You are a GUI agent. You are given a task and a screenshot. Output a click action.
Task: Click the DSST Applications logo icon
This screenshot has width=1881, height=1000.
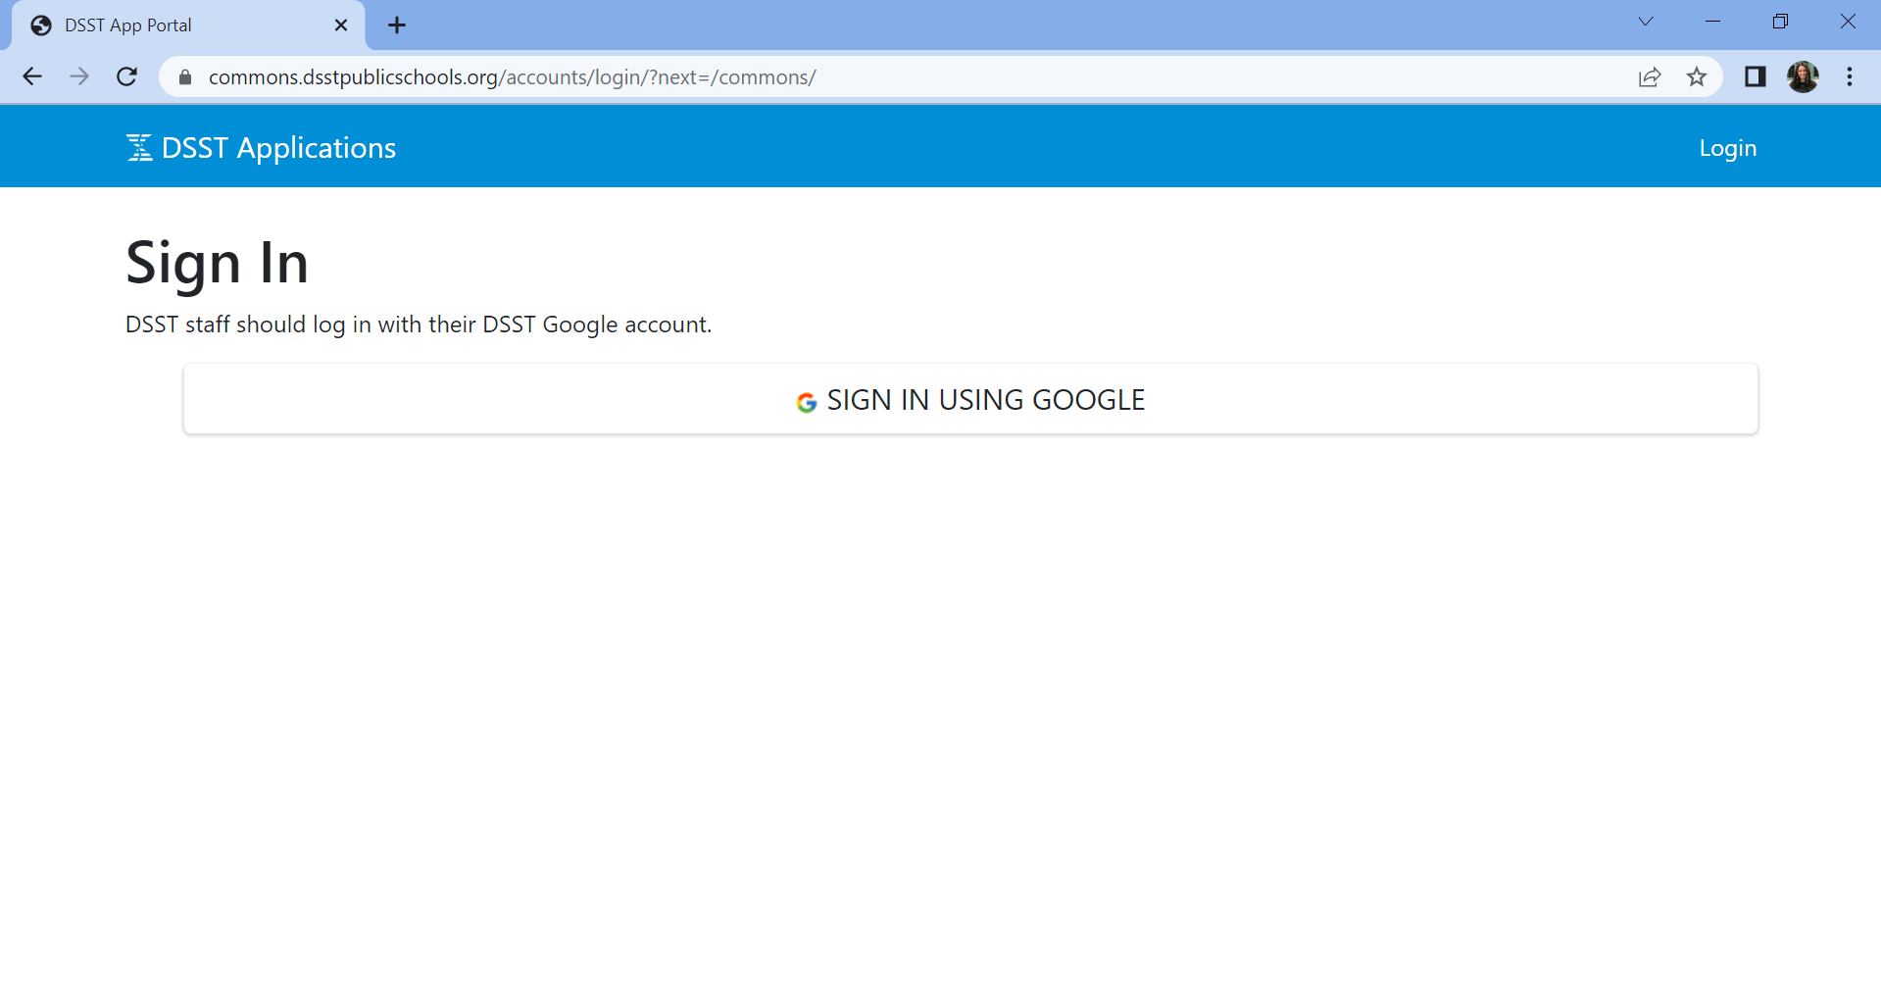coord(139,148)
